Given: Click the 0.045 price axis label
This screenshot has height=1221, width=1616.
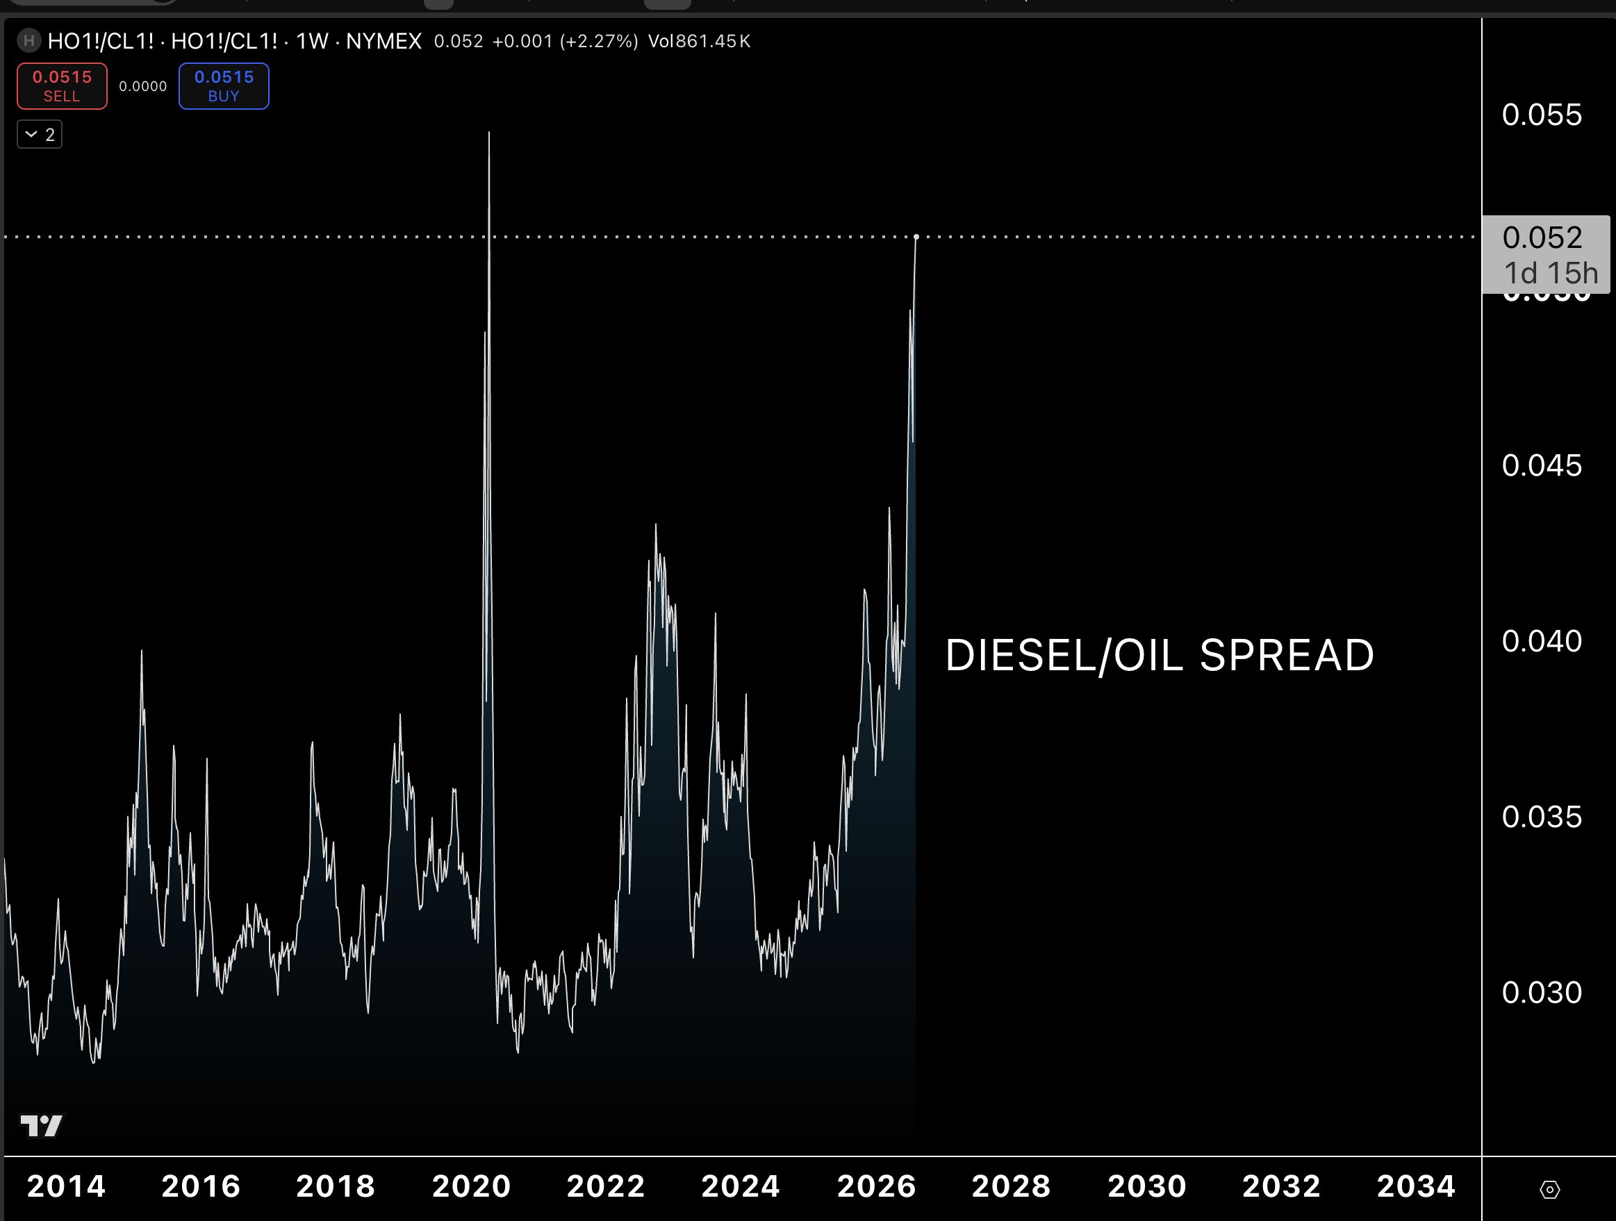Looking at the screenshot, I should 1542,465.
